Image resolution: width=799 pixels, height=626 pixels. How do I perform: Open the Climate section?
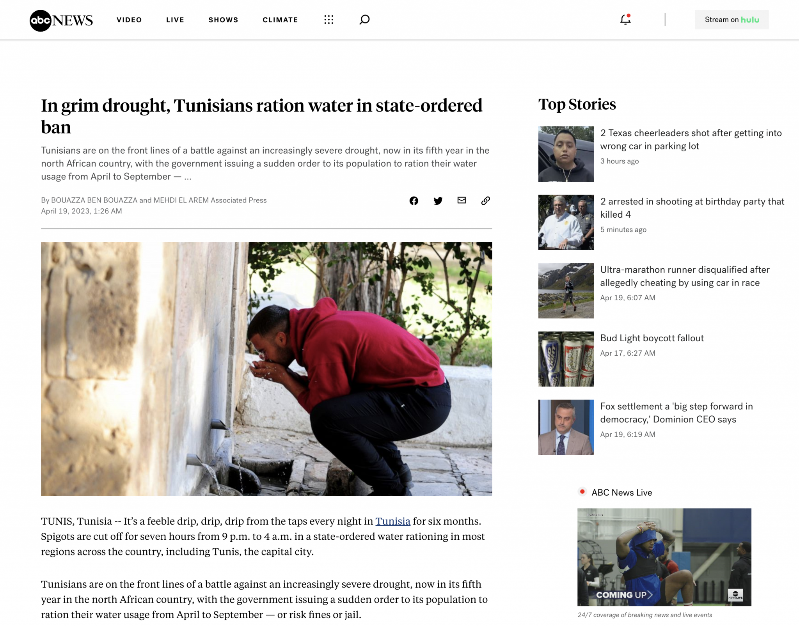[280, 20]
